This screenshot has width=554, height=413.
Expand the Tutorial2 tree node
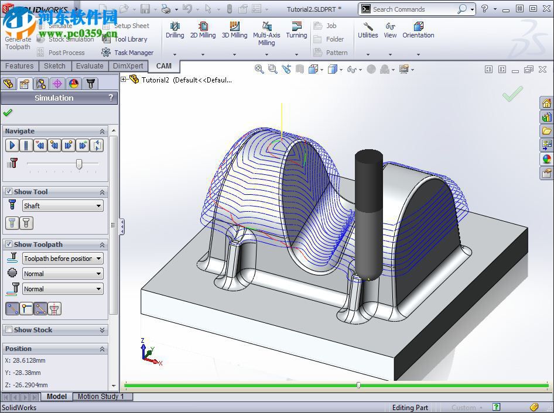(124, 80)
